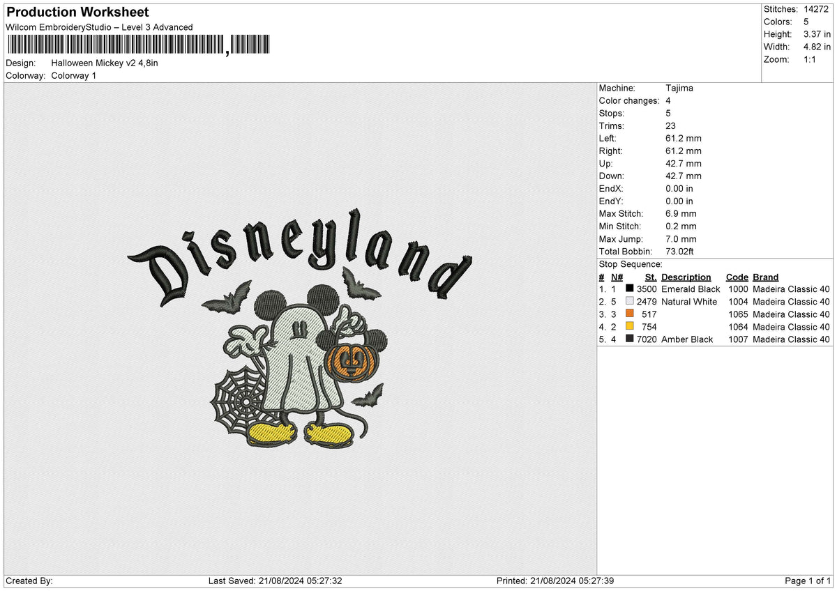Click the EndX value 0.00 in

coord(679,189)
